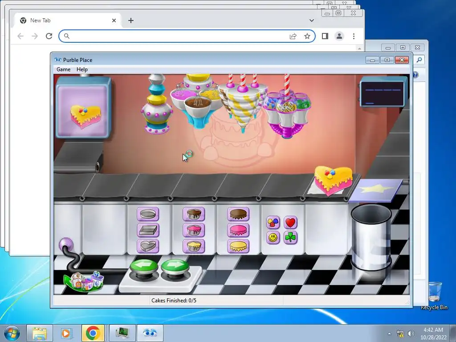Click the heart cake on the conveyor

pyautogui.click(x=333, y=180)
